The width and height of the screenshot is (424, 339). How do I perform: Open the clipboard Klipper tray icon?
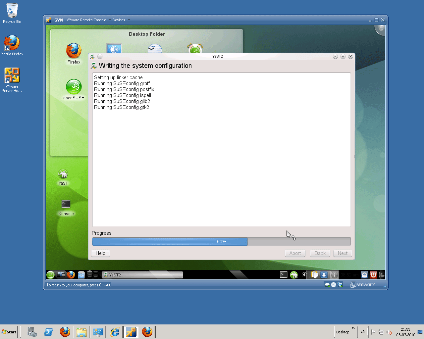coord(314,275)
